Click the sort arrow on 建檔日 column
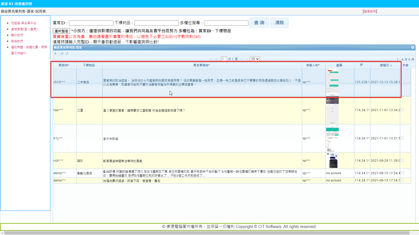419x235 pixels. tap(391, 65)
